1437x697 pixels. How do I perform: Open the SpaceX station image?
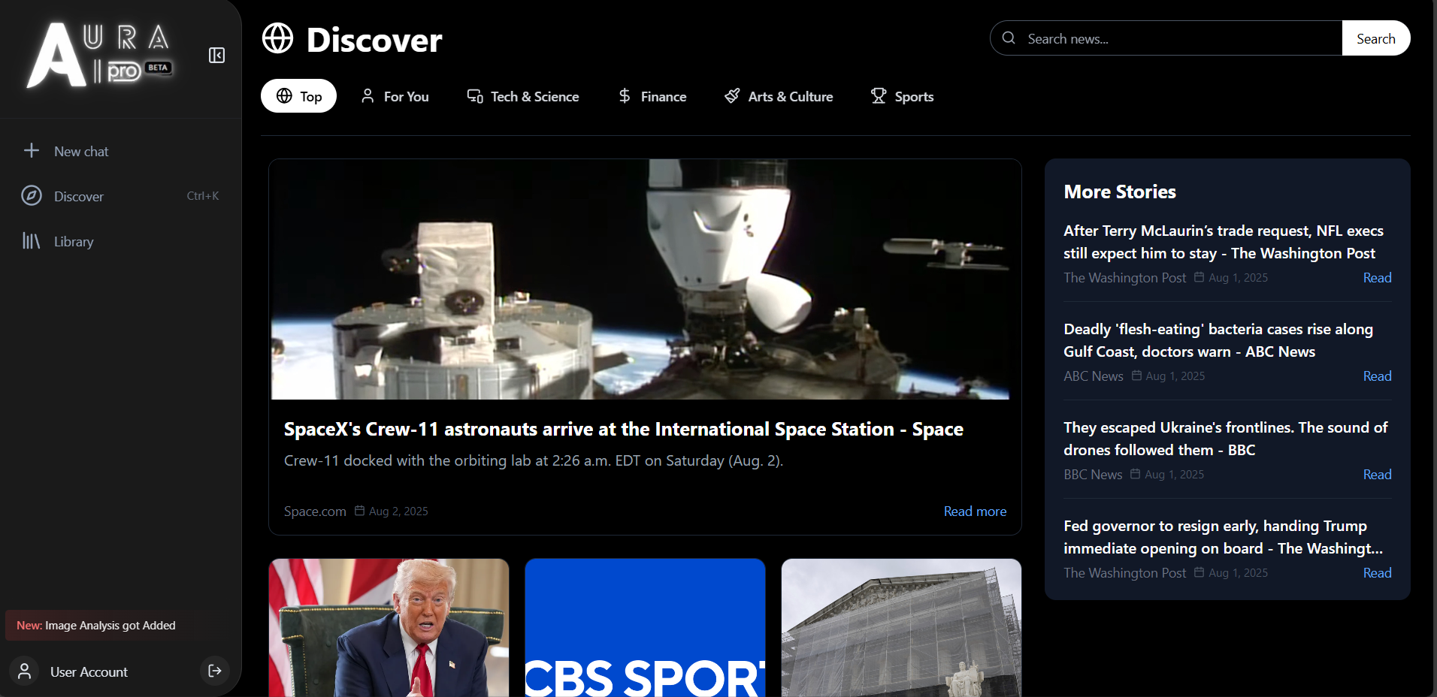(640, 279)
